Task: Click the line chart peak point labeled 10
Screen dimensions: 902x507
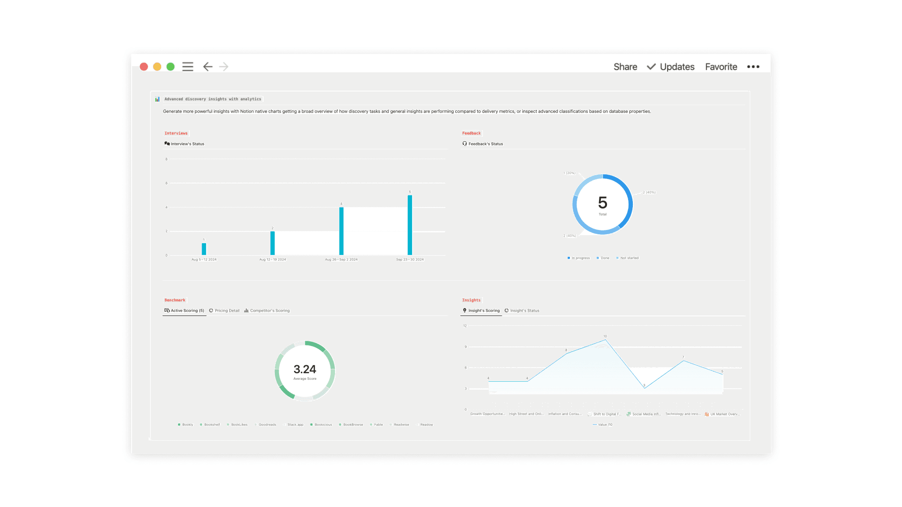Action: click(606, 340)
